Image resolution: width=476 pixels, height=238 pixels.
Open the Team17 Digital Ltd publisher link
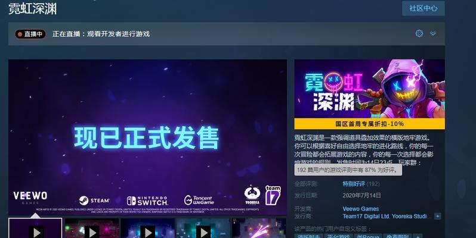[366, 216]
